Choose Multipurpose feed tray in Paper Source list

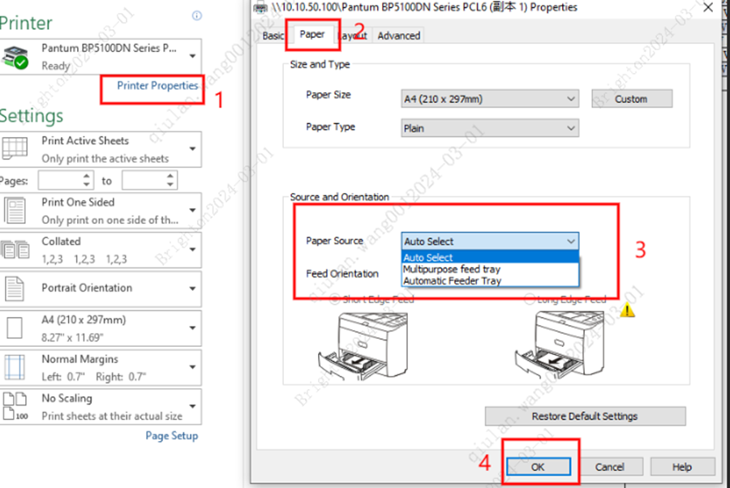pyautogui.click(x=490, y=269)
